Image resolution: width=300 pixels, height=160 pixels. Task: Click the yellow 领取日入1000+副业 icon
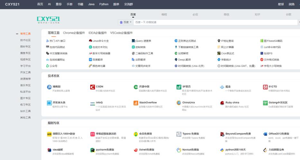[49, 134]
